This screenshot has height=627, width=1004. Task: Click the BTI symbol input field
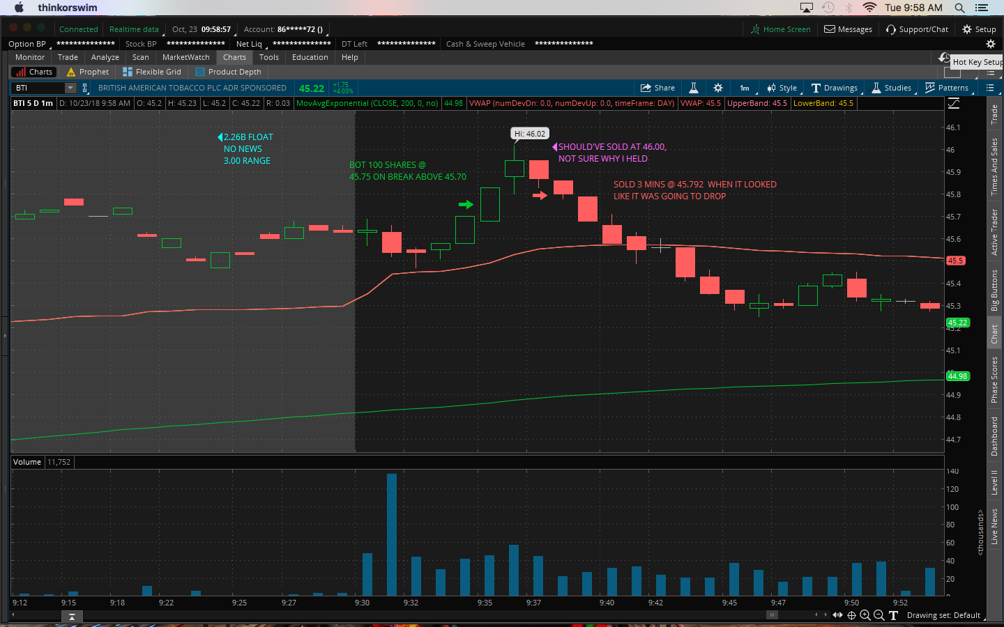[38, 88]
